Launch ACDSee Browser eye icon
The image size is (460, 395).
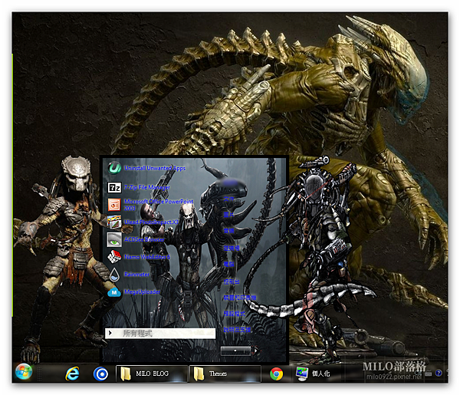(x=114, y=239)
